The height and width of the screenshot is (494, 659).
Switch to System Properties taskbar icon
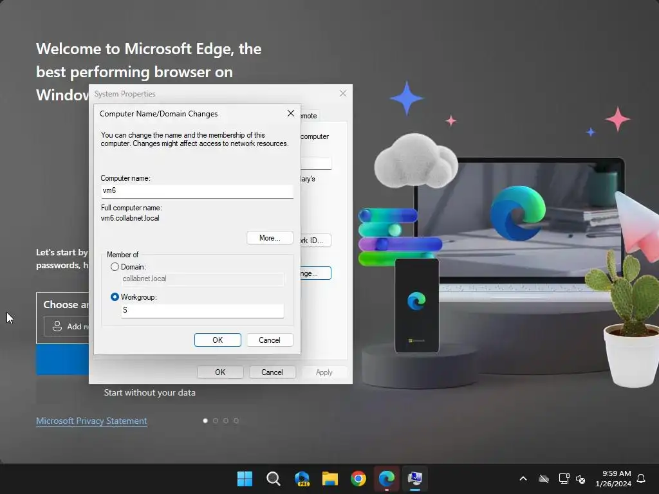pos(415,479)
